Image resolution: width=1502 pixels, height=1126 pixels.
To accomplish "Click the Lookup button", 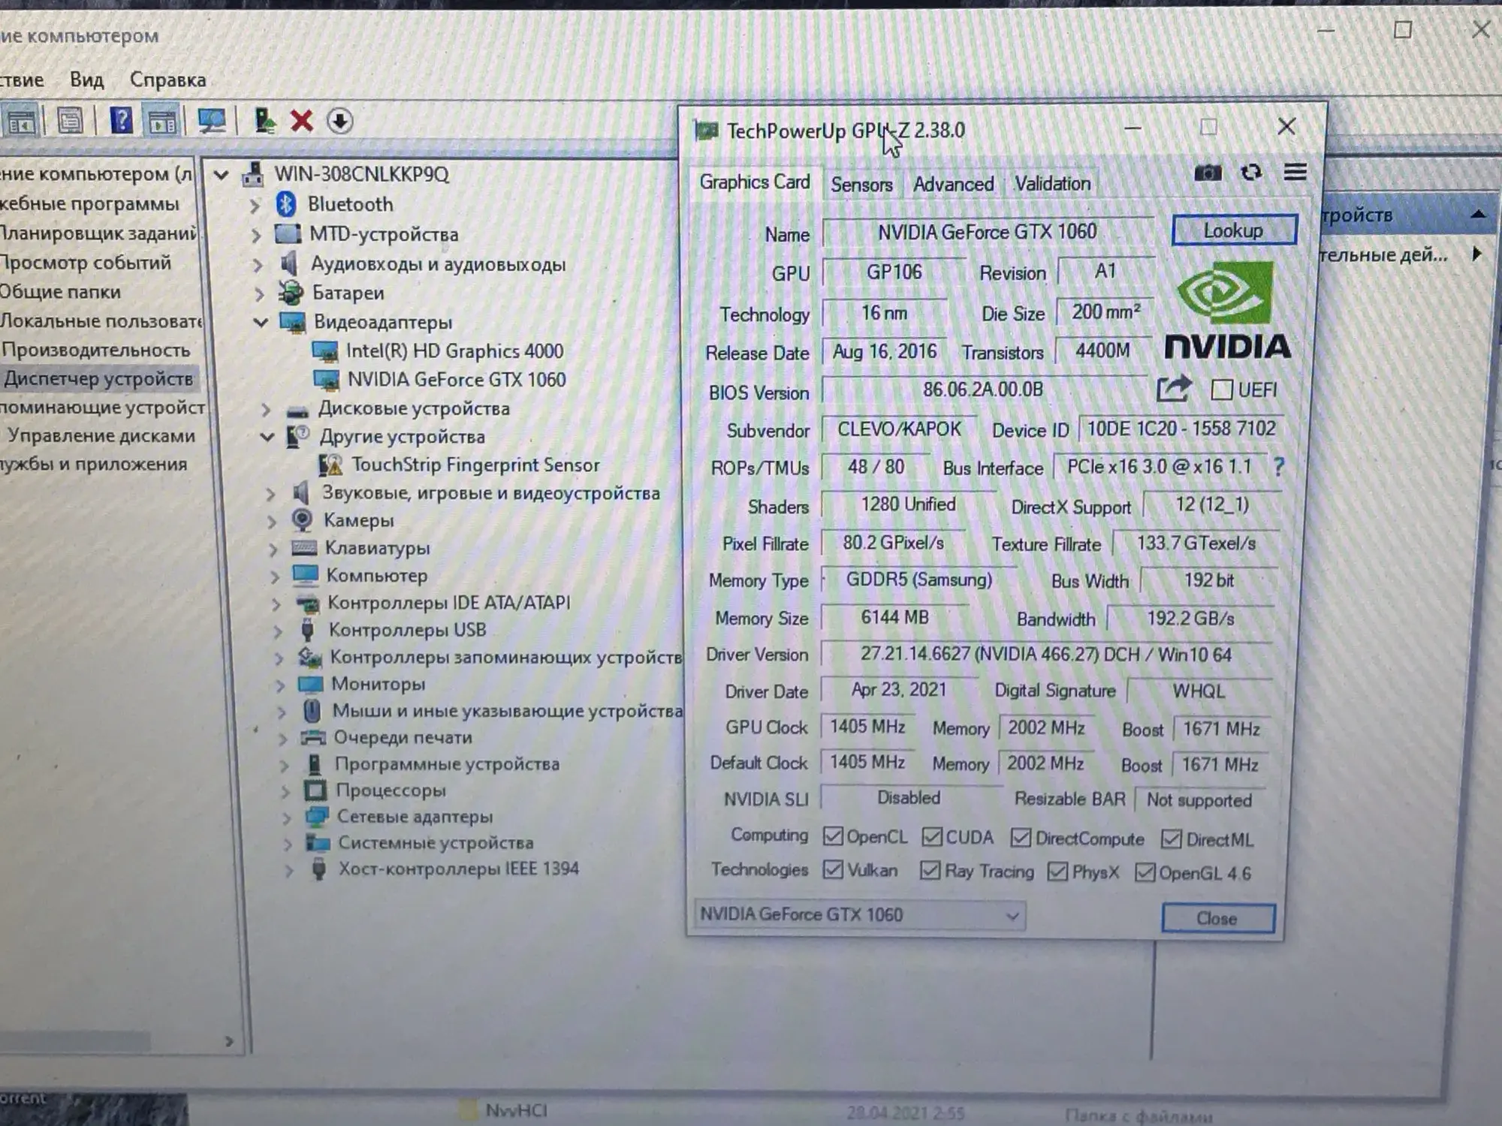I will point(1233,230).
